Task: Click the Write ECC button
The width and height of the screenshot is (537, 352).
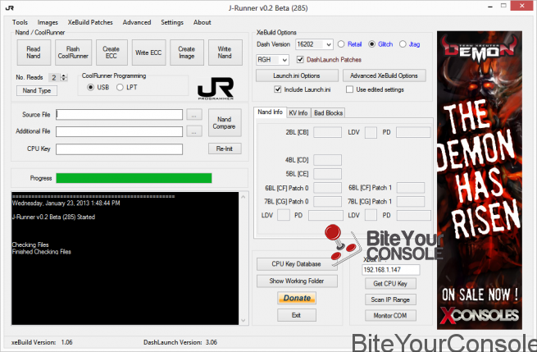Action: pyautogui.click(x=148, y=53)
